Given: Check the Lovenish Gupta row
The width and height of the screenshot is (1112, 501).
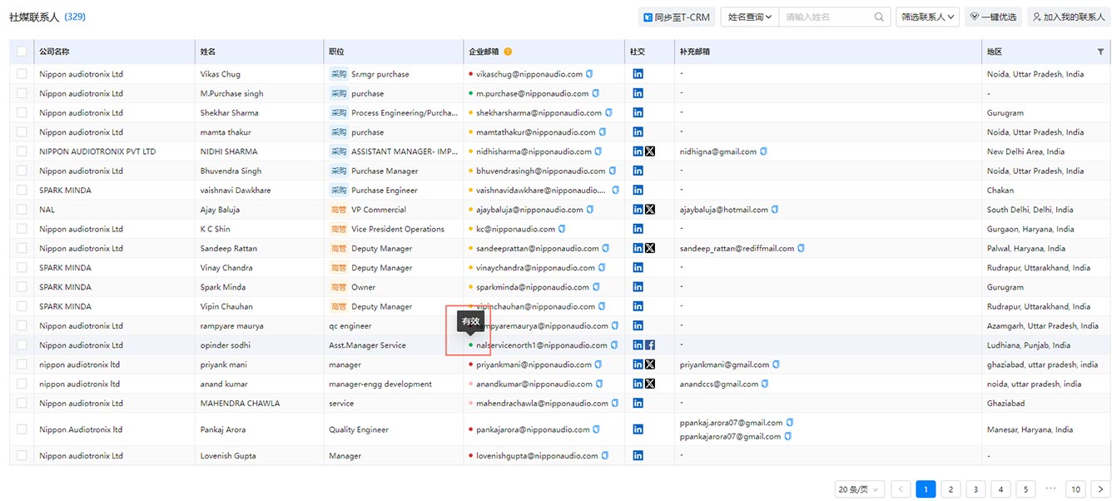Looking at the screenshot, I should pyautogui.click(x=22, y=456).
